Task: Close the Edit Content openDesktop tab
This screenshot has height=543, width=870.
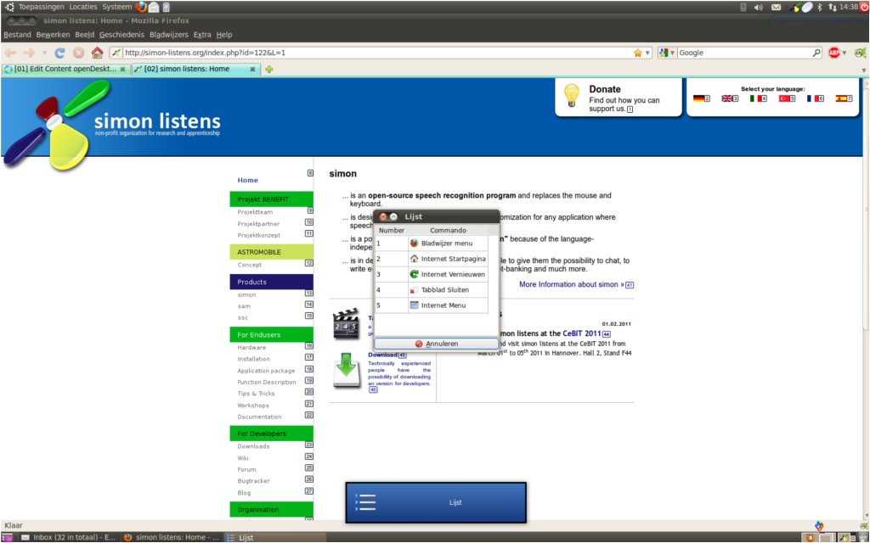Action: pos(122,70)
